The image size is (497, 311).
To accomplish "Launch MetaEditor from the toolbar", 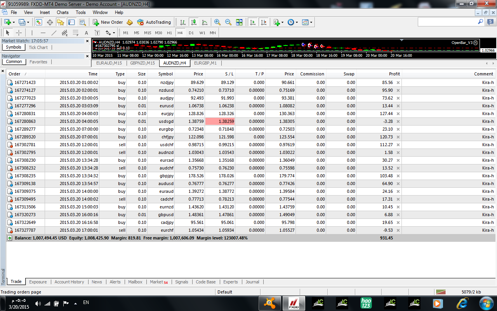I will point(130,22).
